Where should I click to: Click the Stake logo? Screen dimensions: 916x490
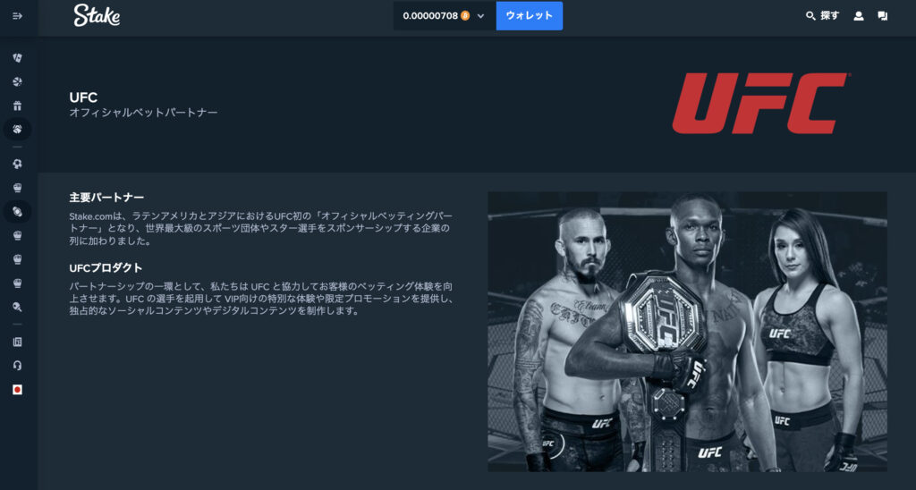point(97,16)
